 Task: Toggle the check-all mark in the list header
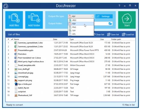click(x=12, y=39)
